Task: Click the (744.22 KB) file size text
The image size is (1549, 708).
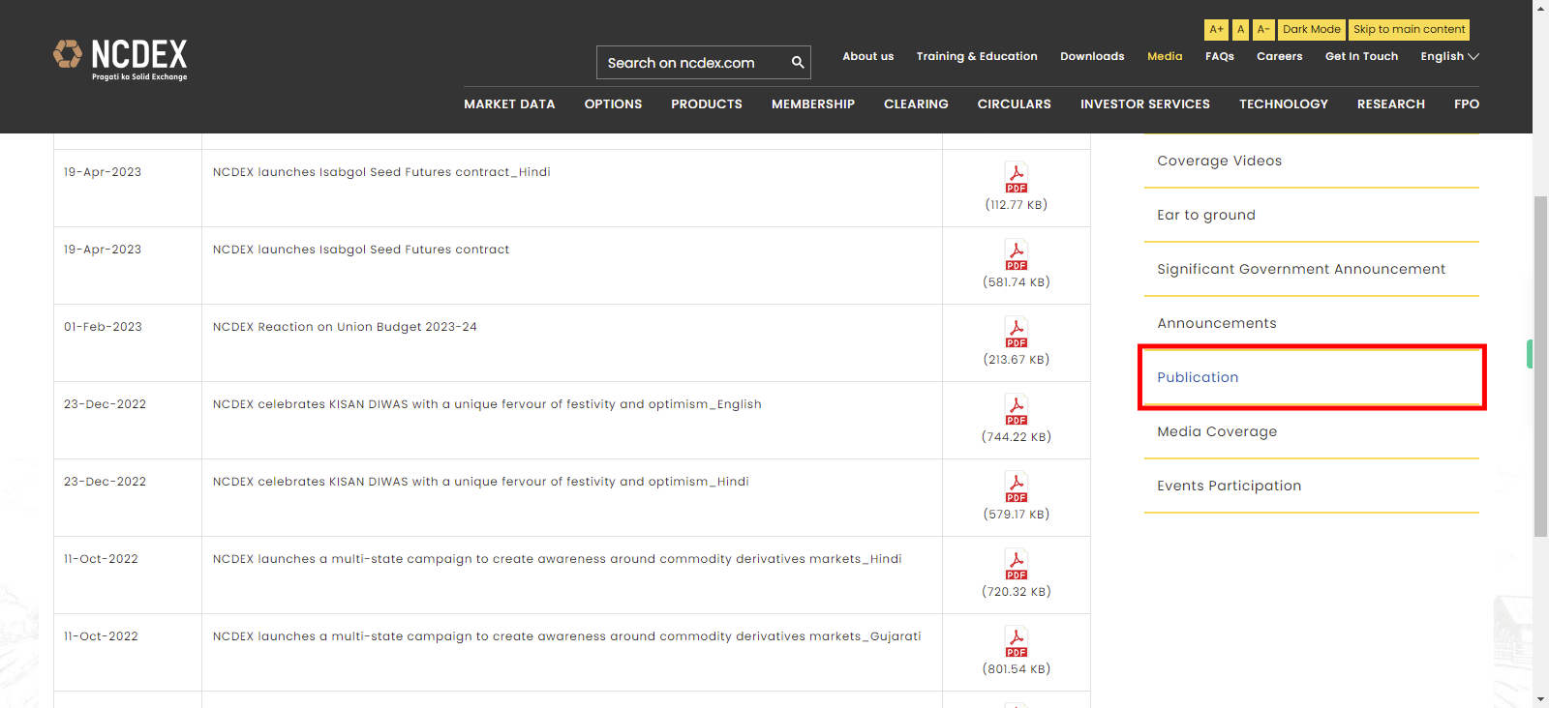Action: point(1017,437)
